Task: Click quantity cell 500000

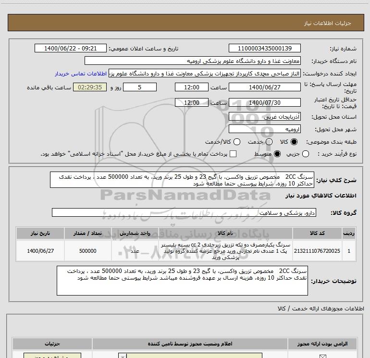Action: [x=88, y=251]
